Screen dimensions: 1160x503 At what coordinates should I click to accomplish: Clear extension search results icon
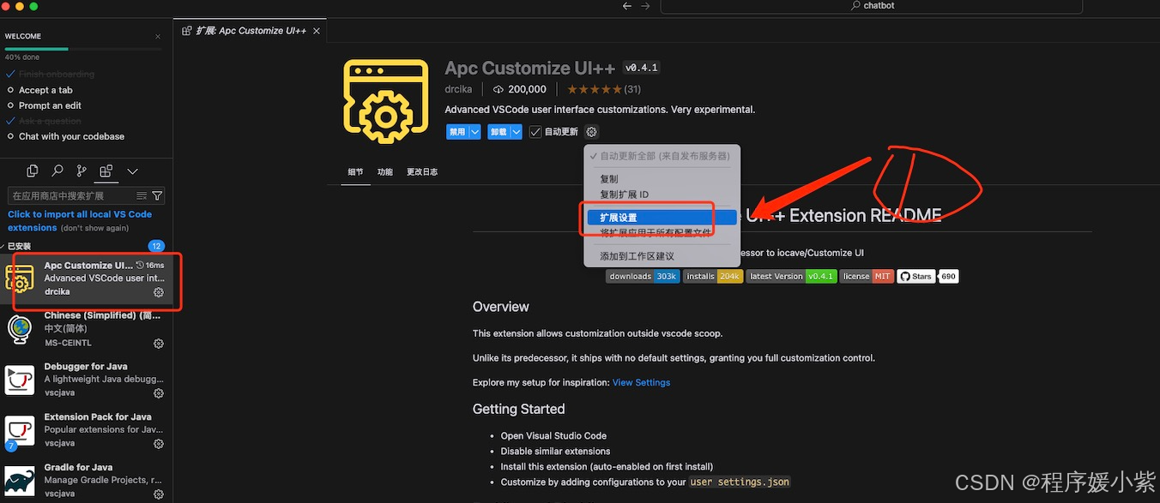(142, 195)
